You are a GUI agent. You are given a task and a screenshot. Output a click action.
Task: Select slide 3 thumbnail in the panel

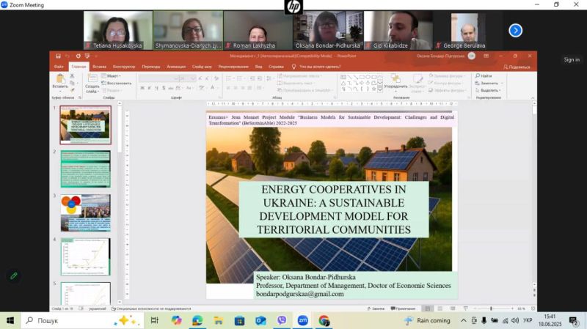tap(85, 212)
